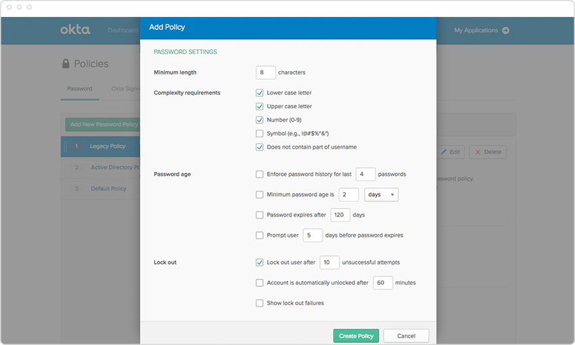This screenshot has height=345, width=575.
Task: Click the X icon on Delete button
Action: 478,152
